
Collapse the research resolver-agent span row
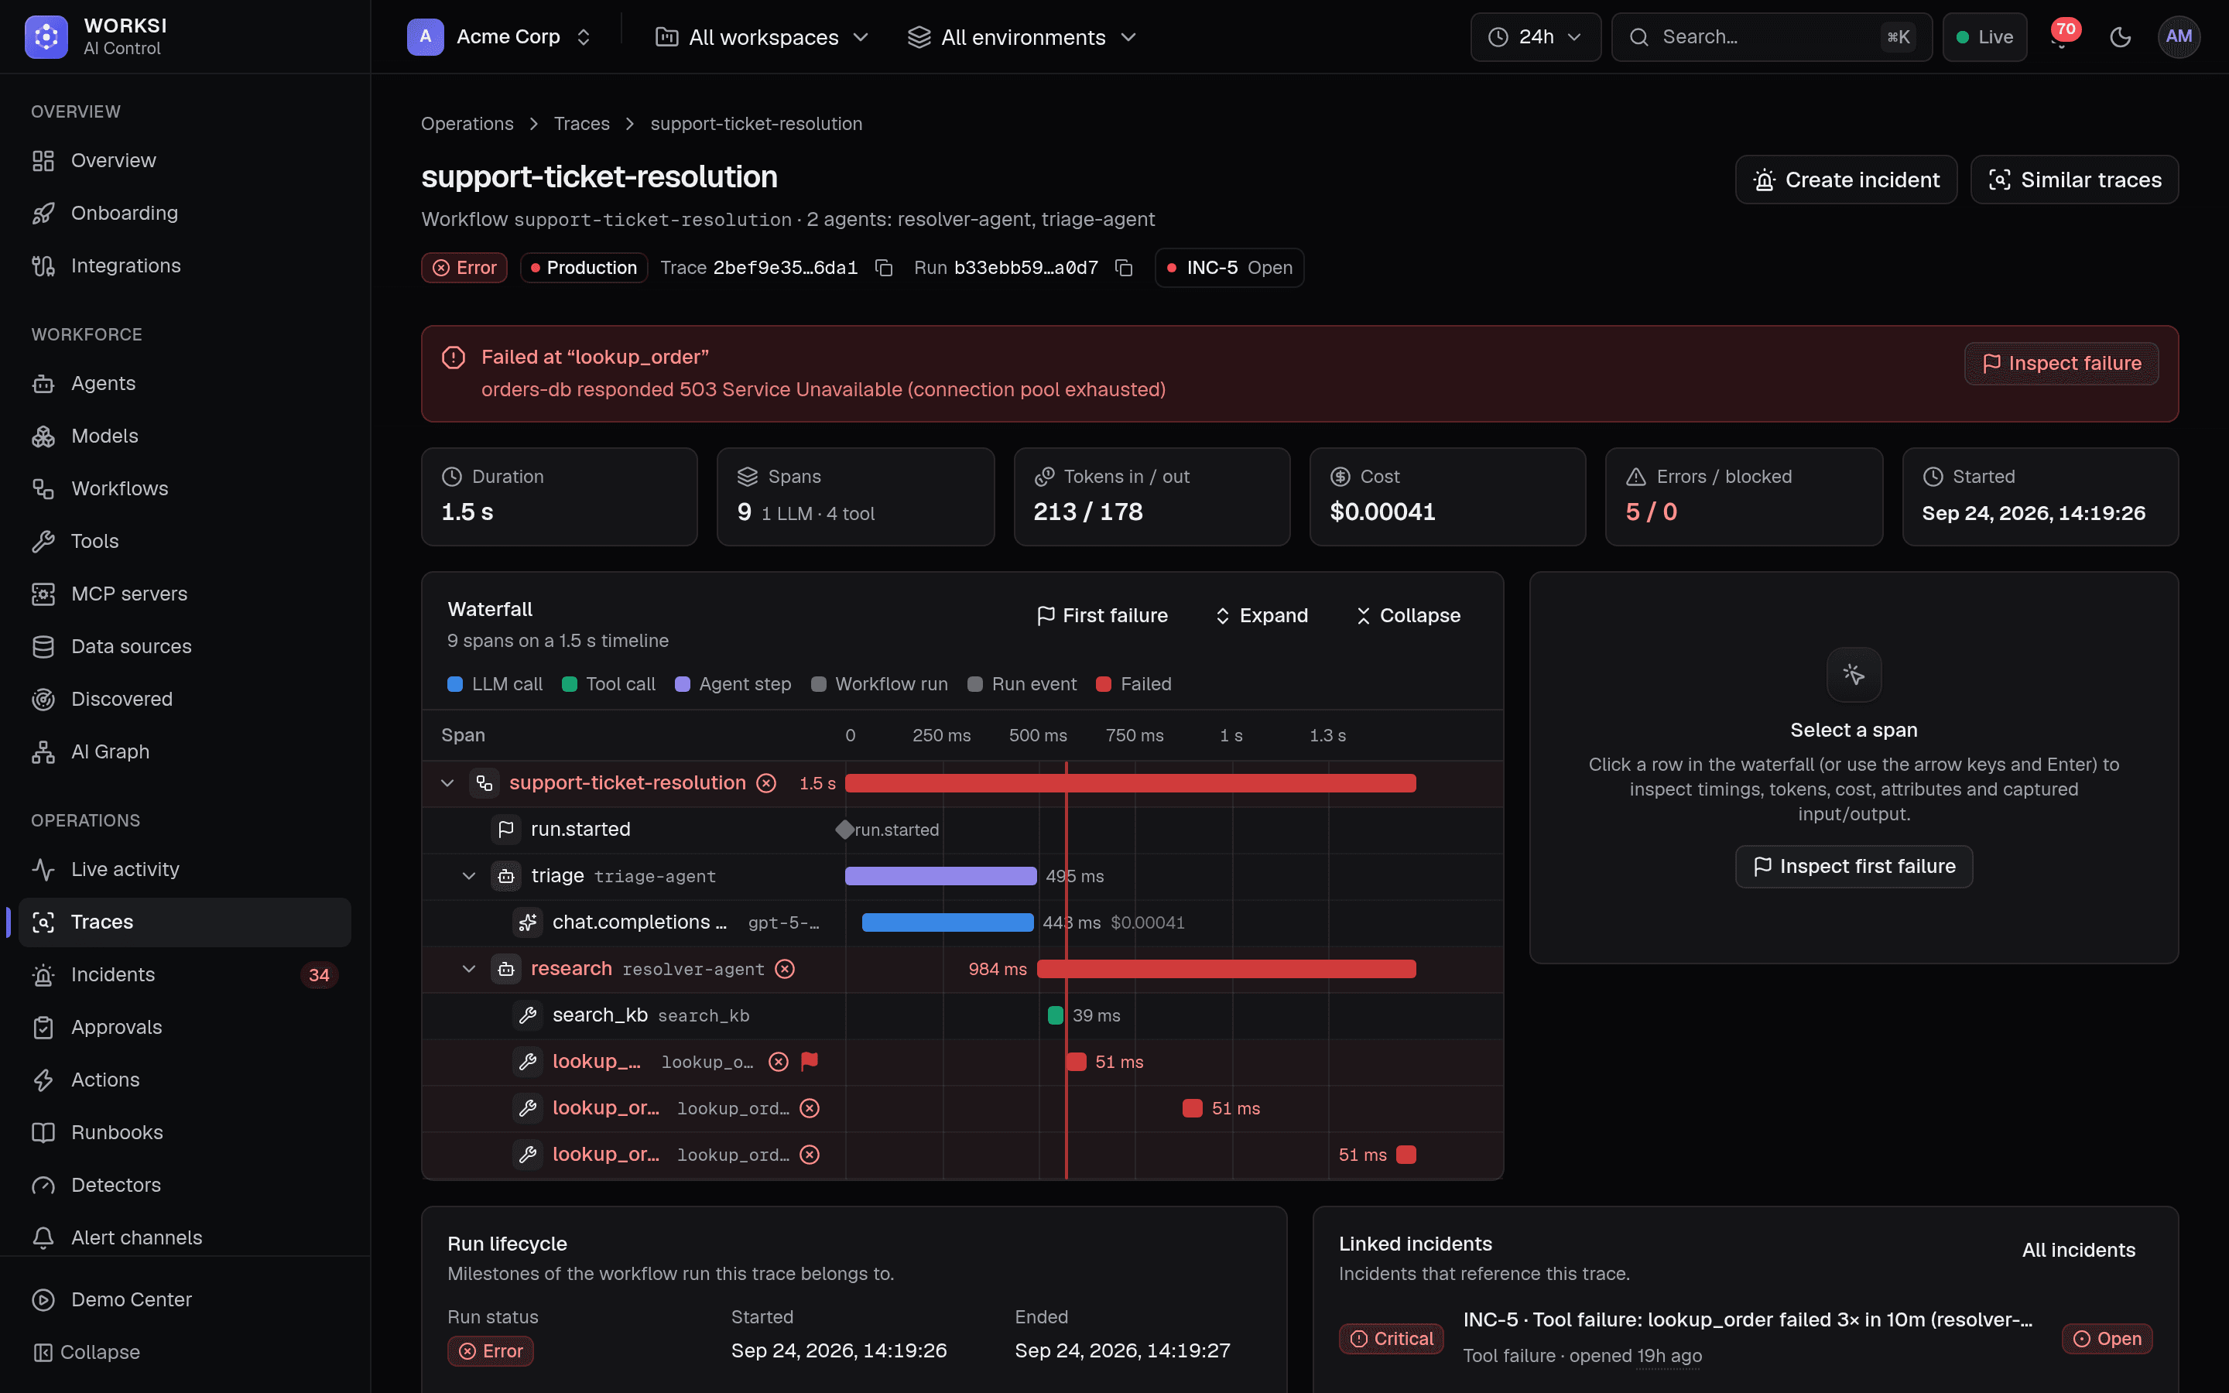click(x=469, y=969)
